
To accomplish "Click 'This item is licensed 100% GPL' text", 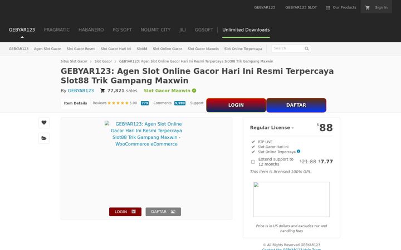I will pos(281,172).
